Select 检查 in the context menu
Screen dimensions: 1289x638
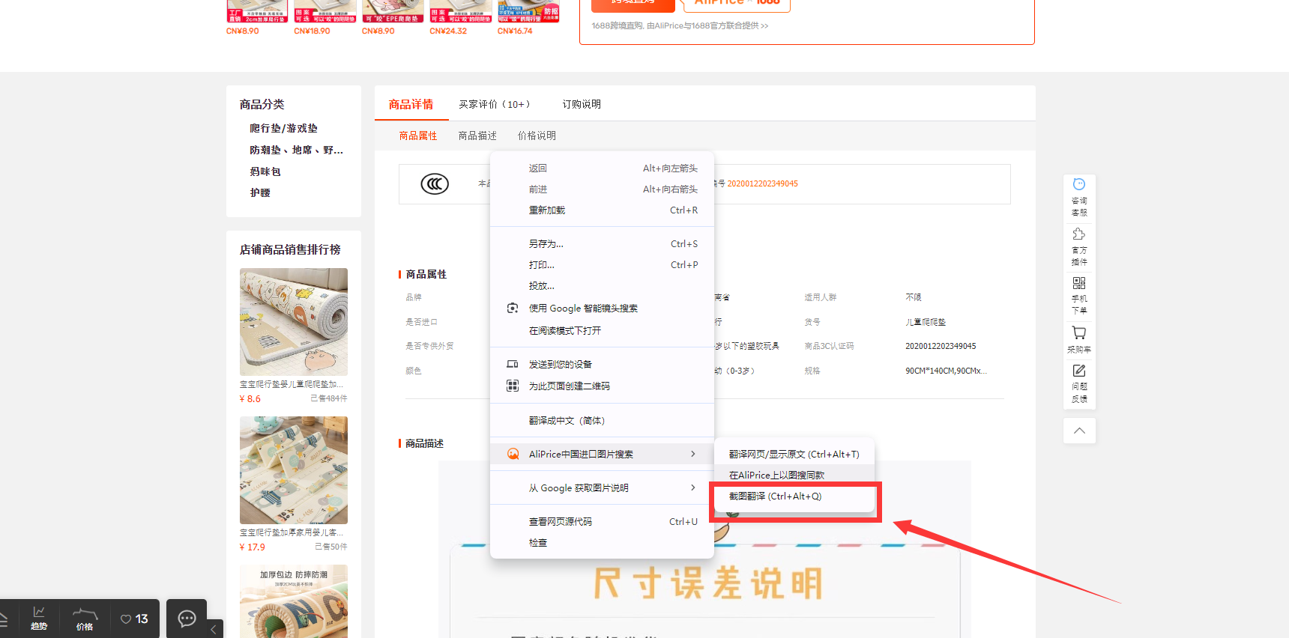tap(602, 543)
